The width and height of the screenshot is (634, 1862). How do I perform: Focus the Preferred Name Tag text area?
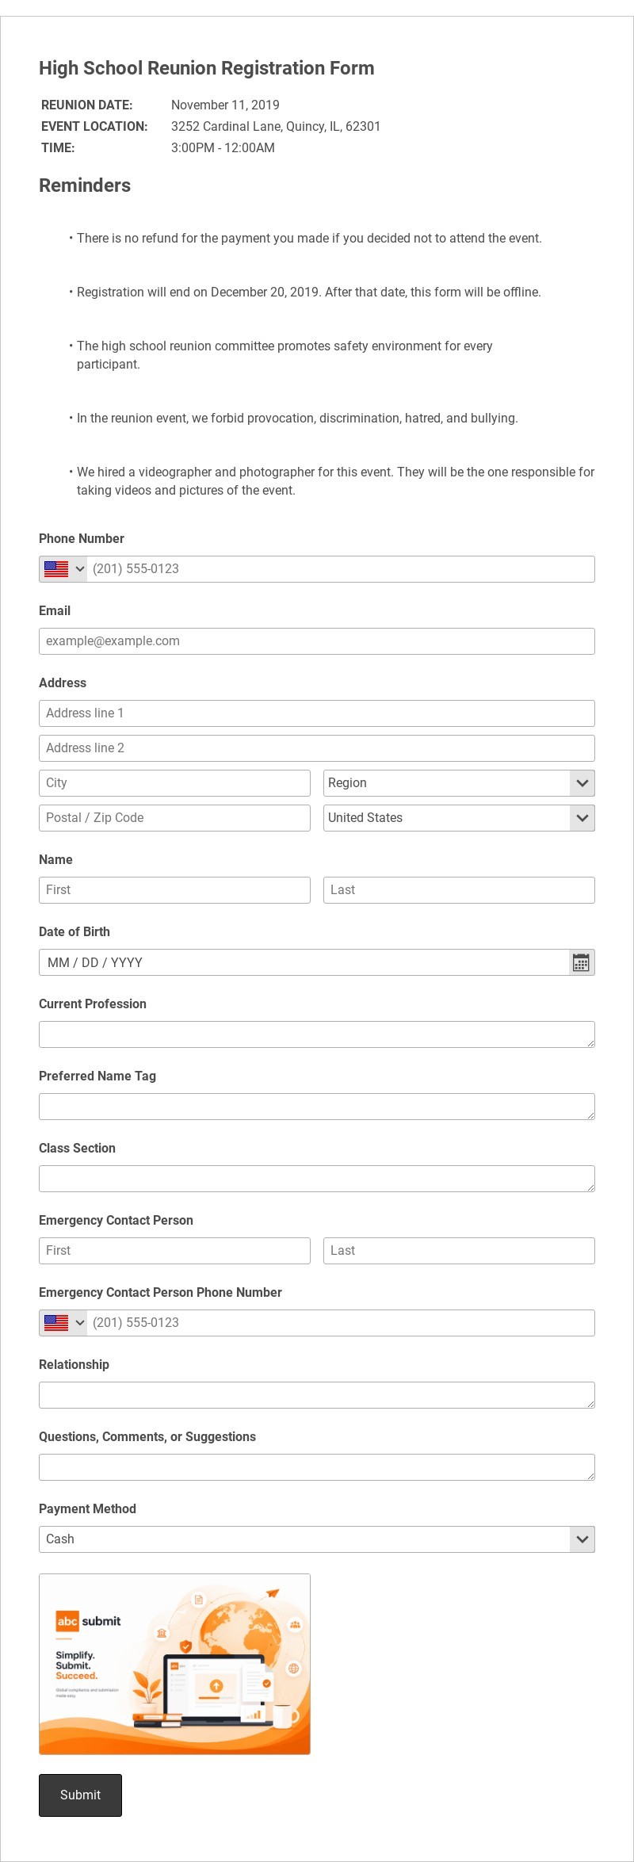click(x=317, y=1107)
